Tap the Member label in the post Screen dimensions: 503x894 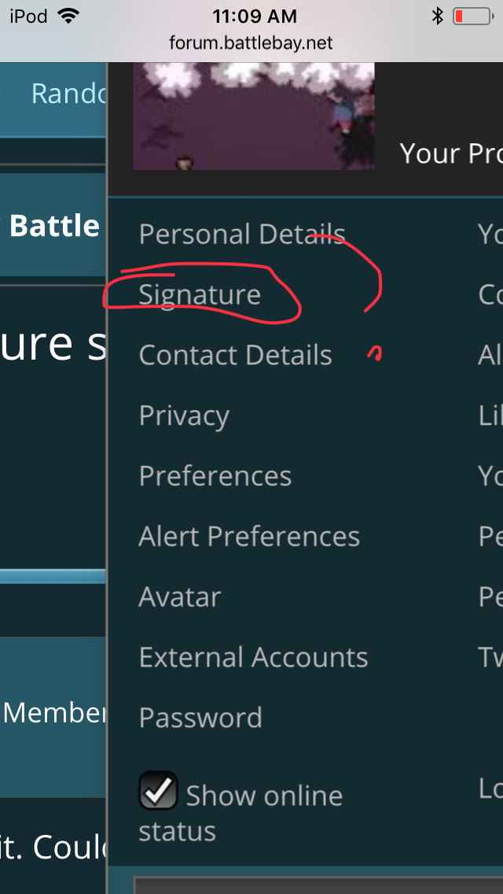(x=54, y=713)
